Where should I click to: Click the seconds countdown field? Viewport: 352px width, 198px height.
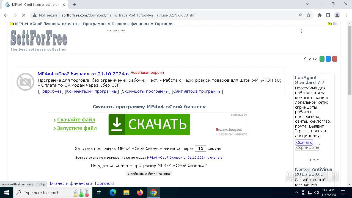200,148
